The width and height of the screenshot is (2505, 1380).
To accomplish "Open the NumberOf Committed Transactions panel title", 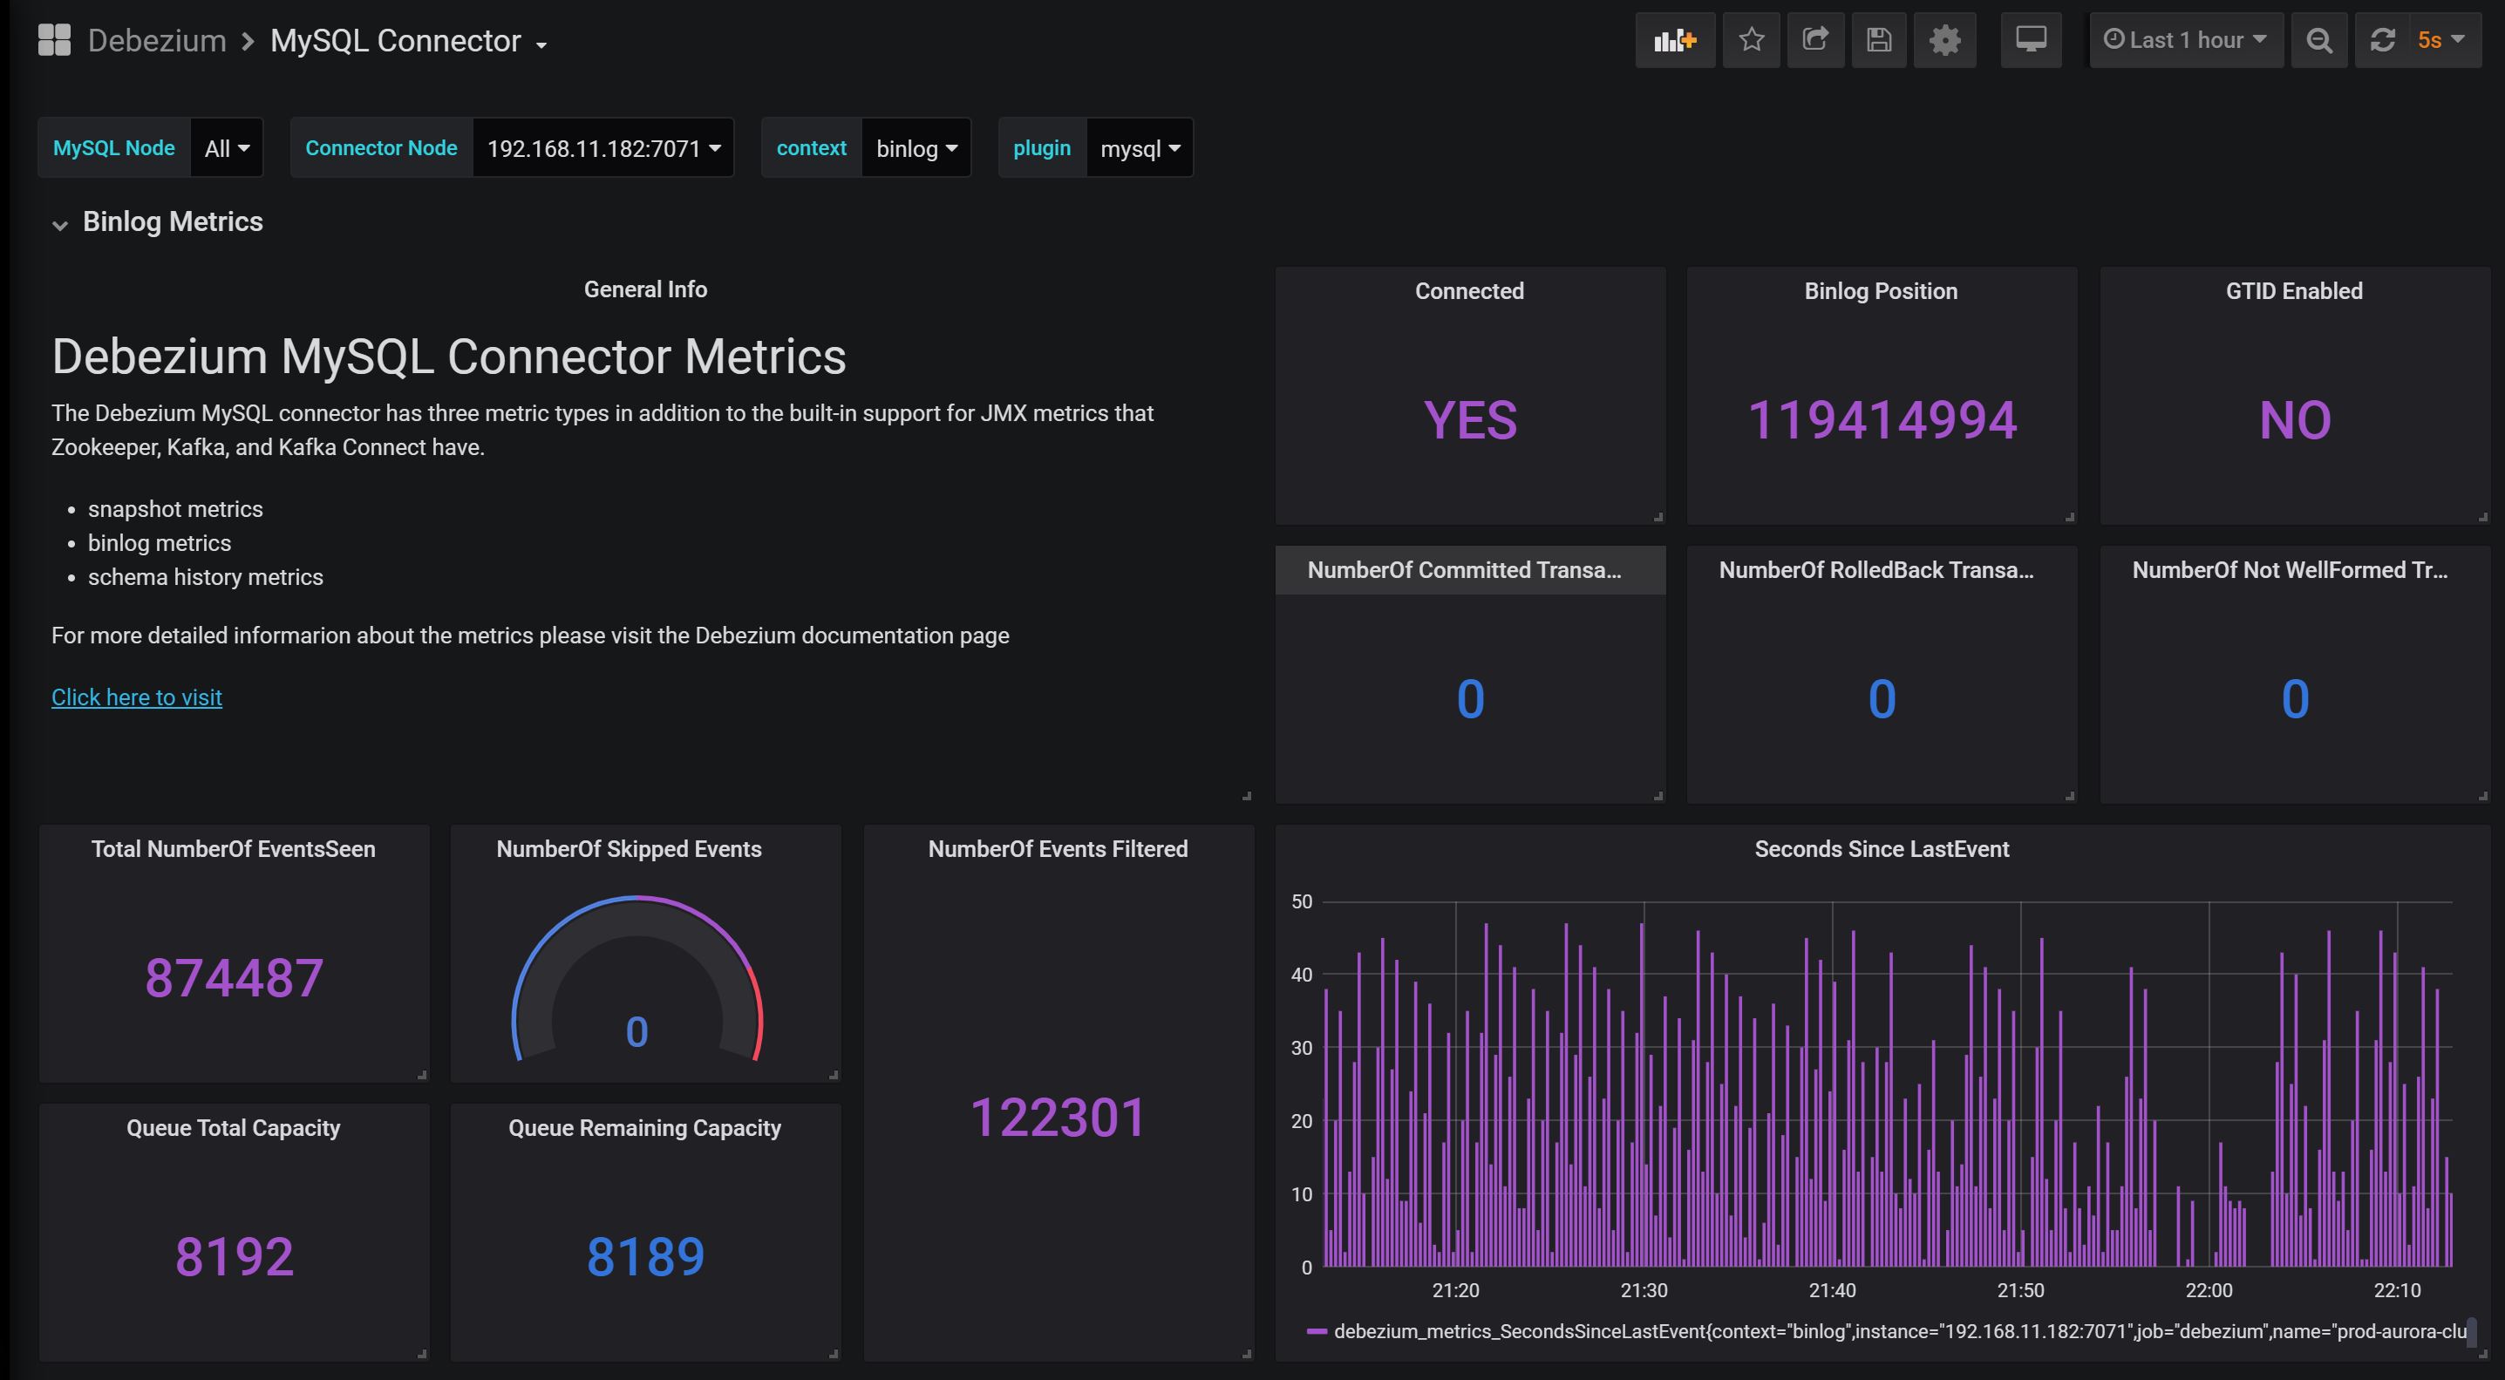I will tap(1464, 570).
